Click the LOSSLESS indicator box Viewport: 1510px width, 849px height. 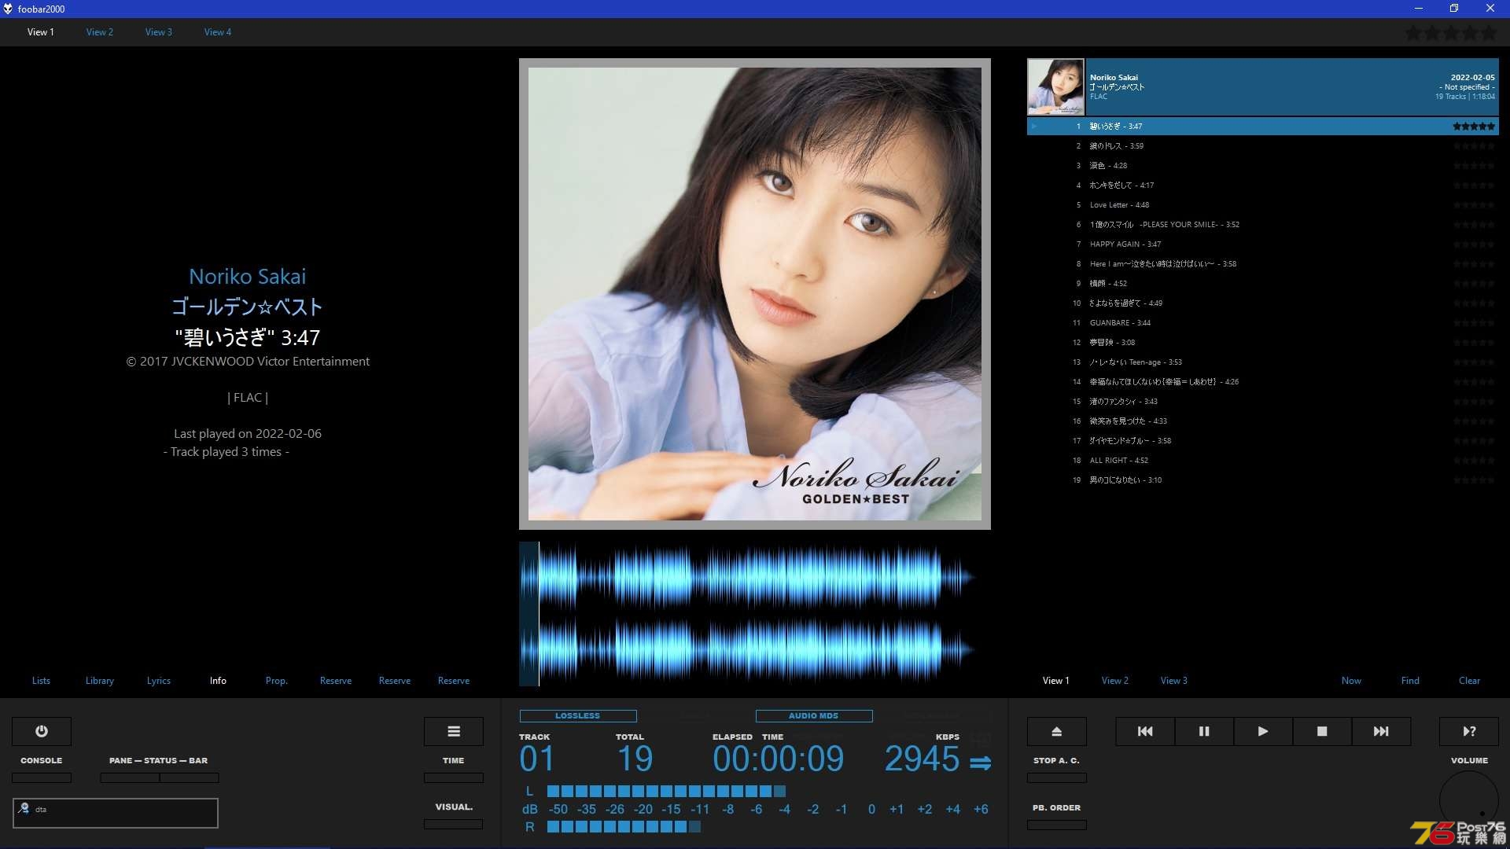pos(578,716)
